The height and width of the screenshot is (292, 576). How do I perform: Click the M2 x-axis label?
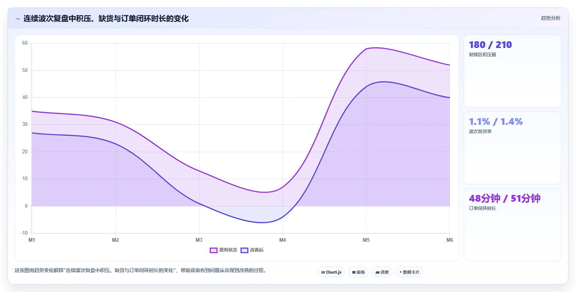tap(115, 240)
